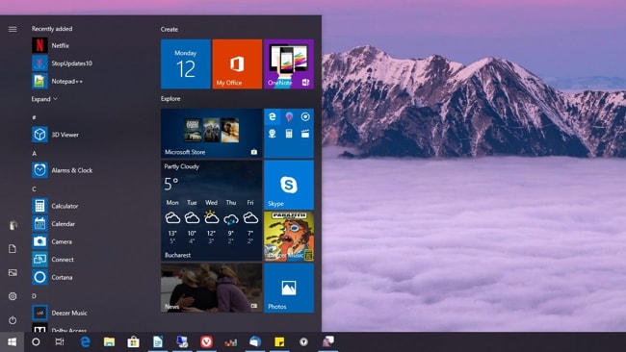This screenshot has height=352, width=626.
Task: Open the Microsoft Store tile
Action: coord(212,133)
